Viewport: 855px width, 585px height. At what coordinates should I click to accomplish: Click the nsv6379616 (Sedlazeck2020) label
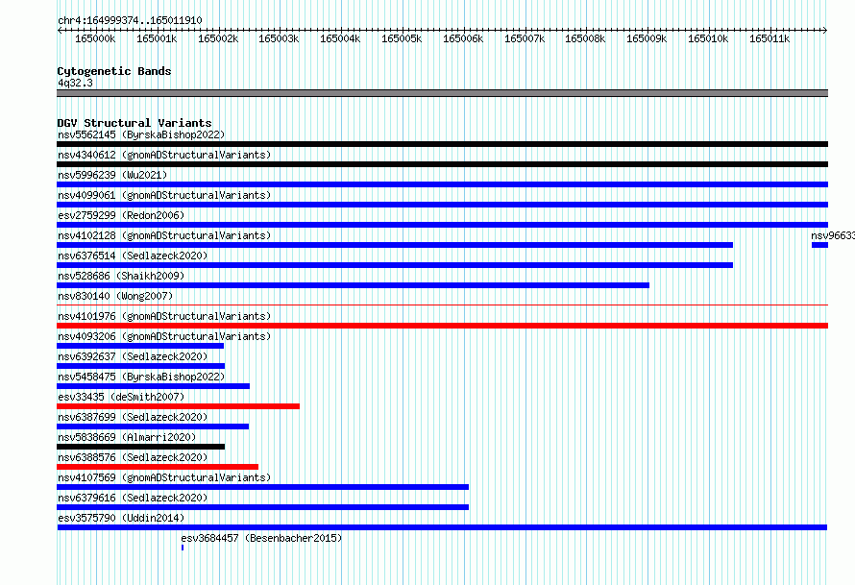[133, 498]
